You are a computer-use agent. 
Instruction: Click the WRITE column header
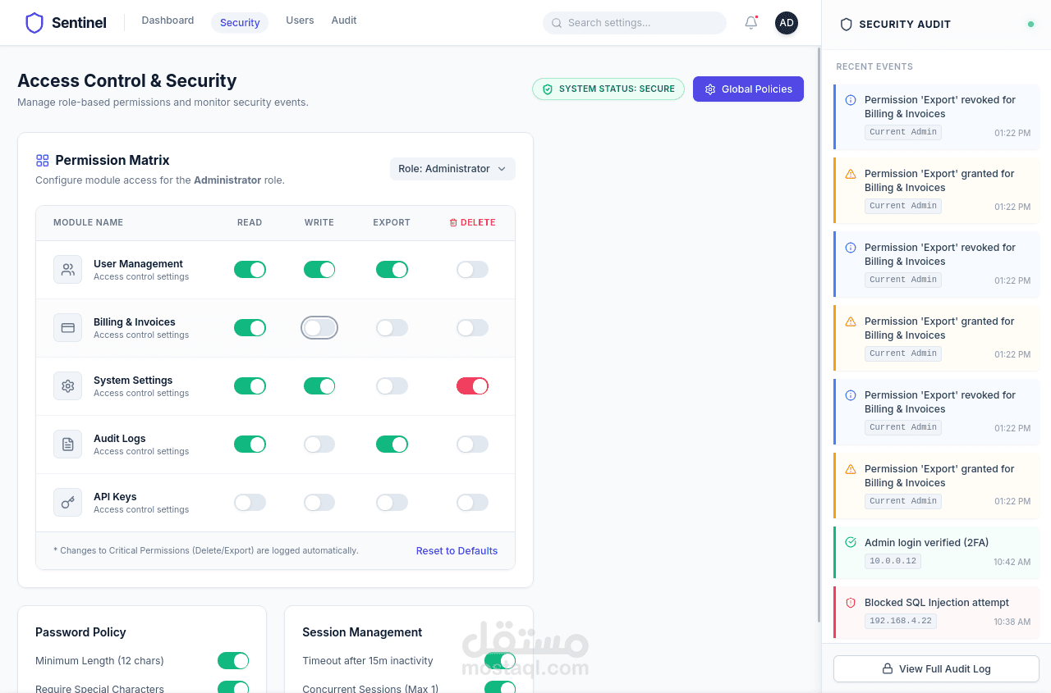tap(319, 223)
